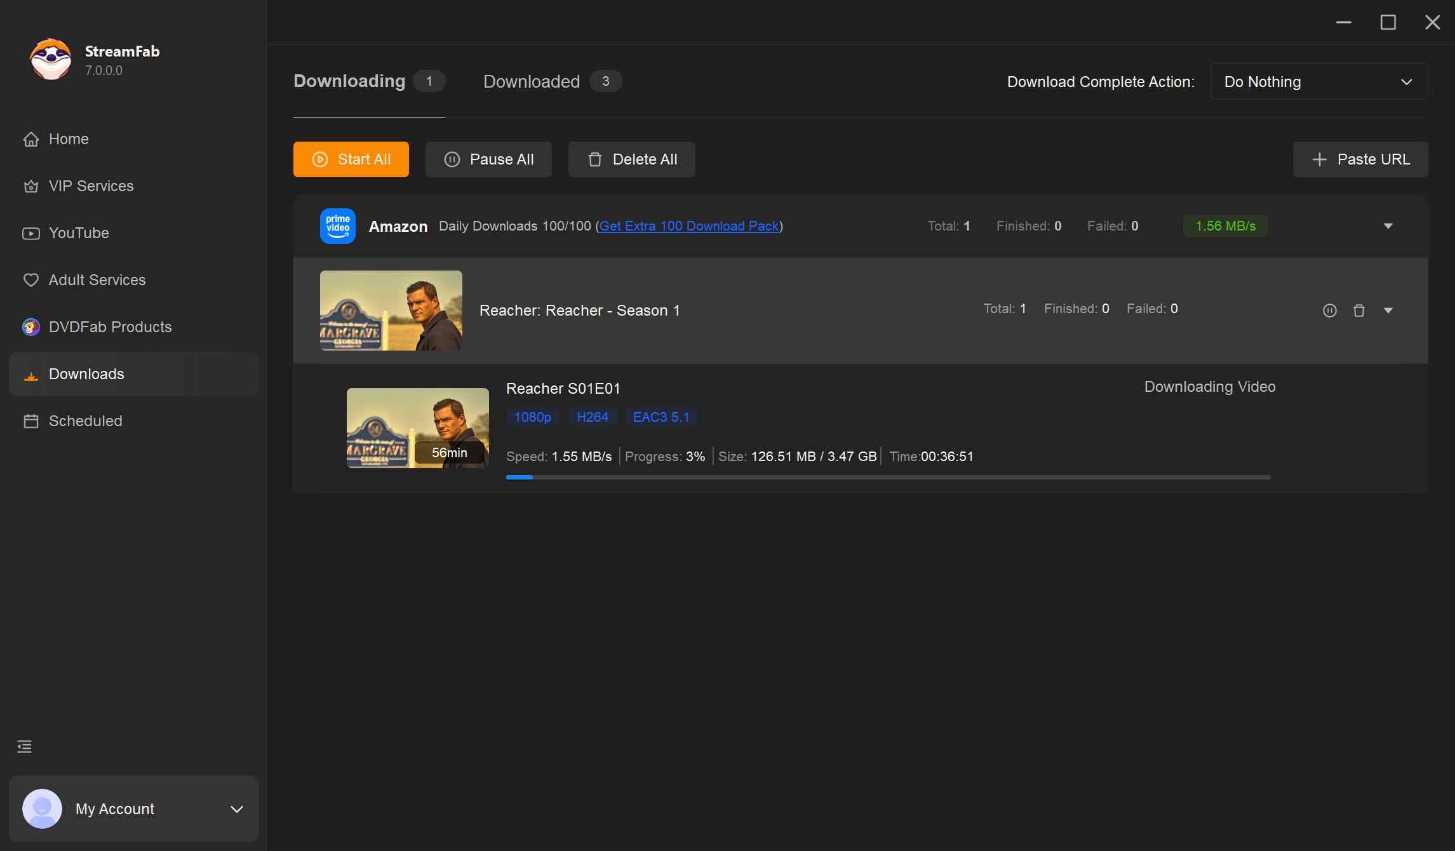Open the Get Extra 100 Download Pack link

pyautogui.click(x=688, y=226)
